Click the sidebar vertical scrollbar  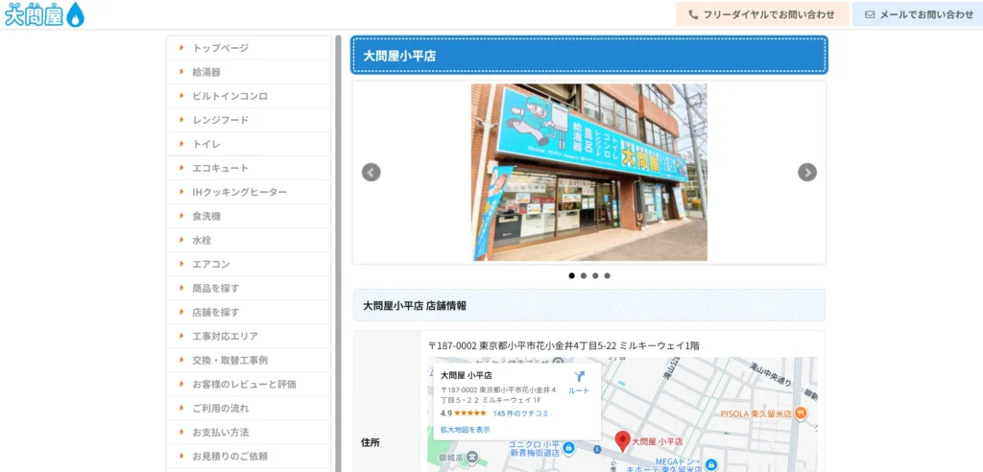tap(338, 249)
